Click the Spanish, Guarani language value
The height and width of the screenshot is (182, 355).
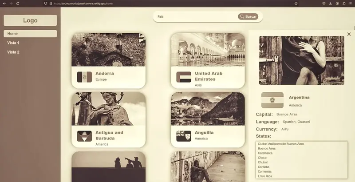tap(296, 122)
